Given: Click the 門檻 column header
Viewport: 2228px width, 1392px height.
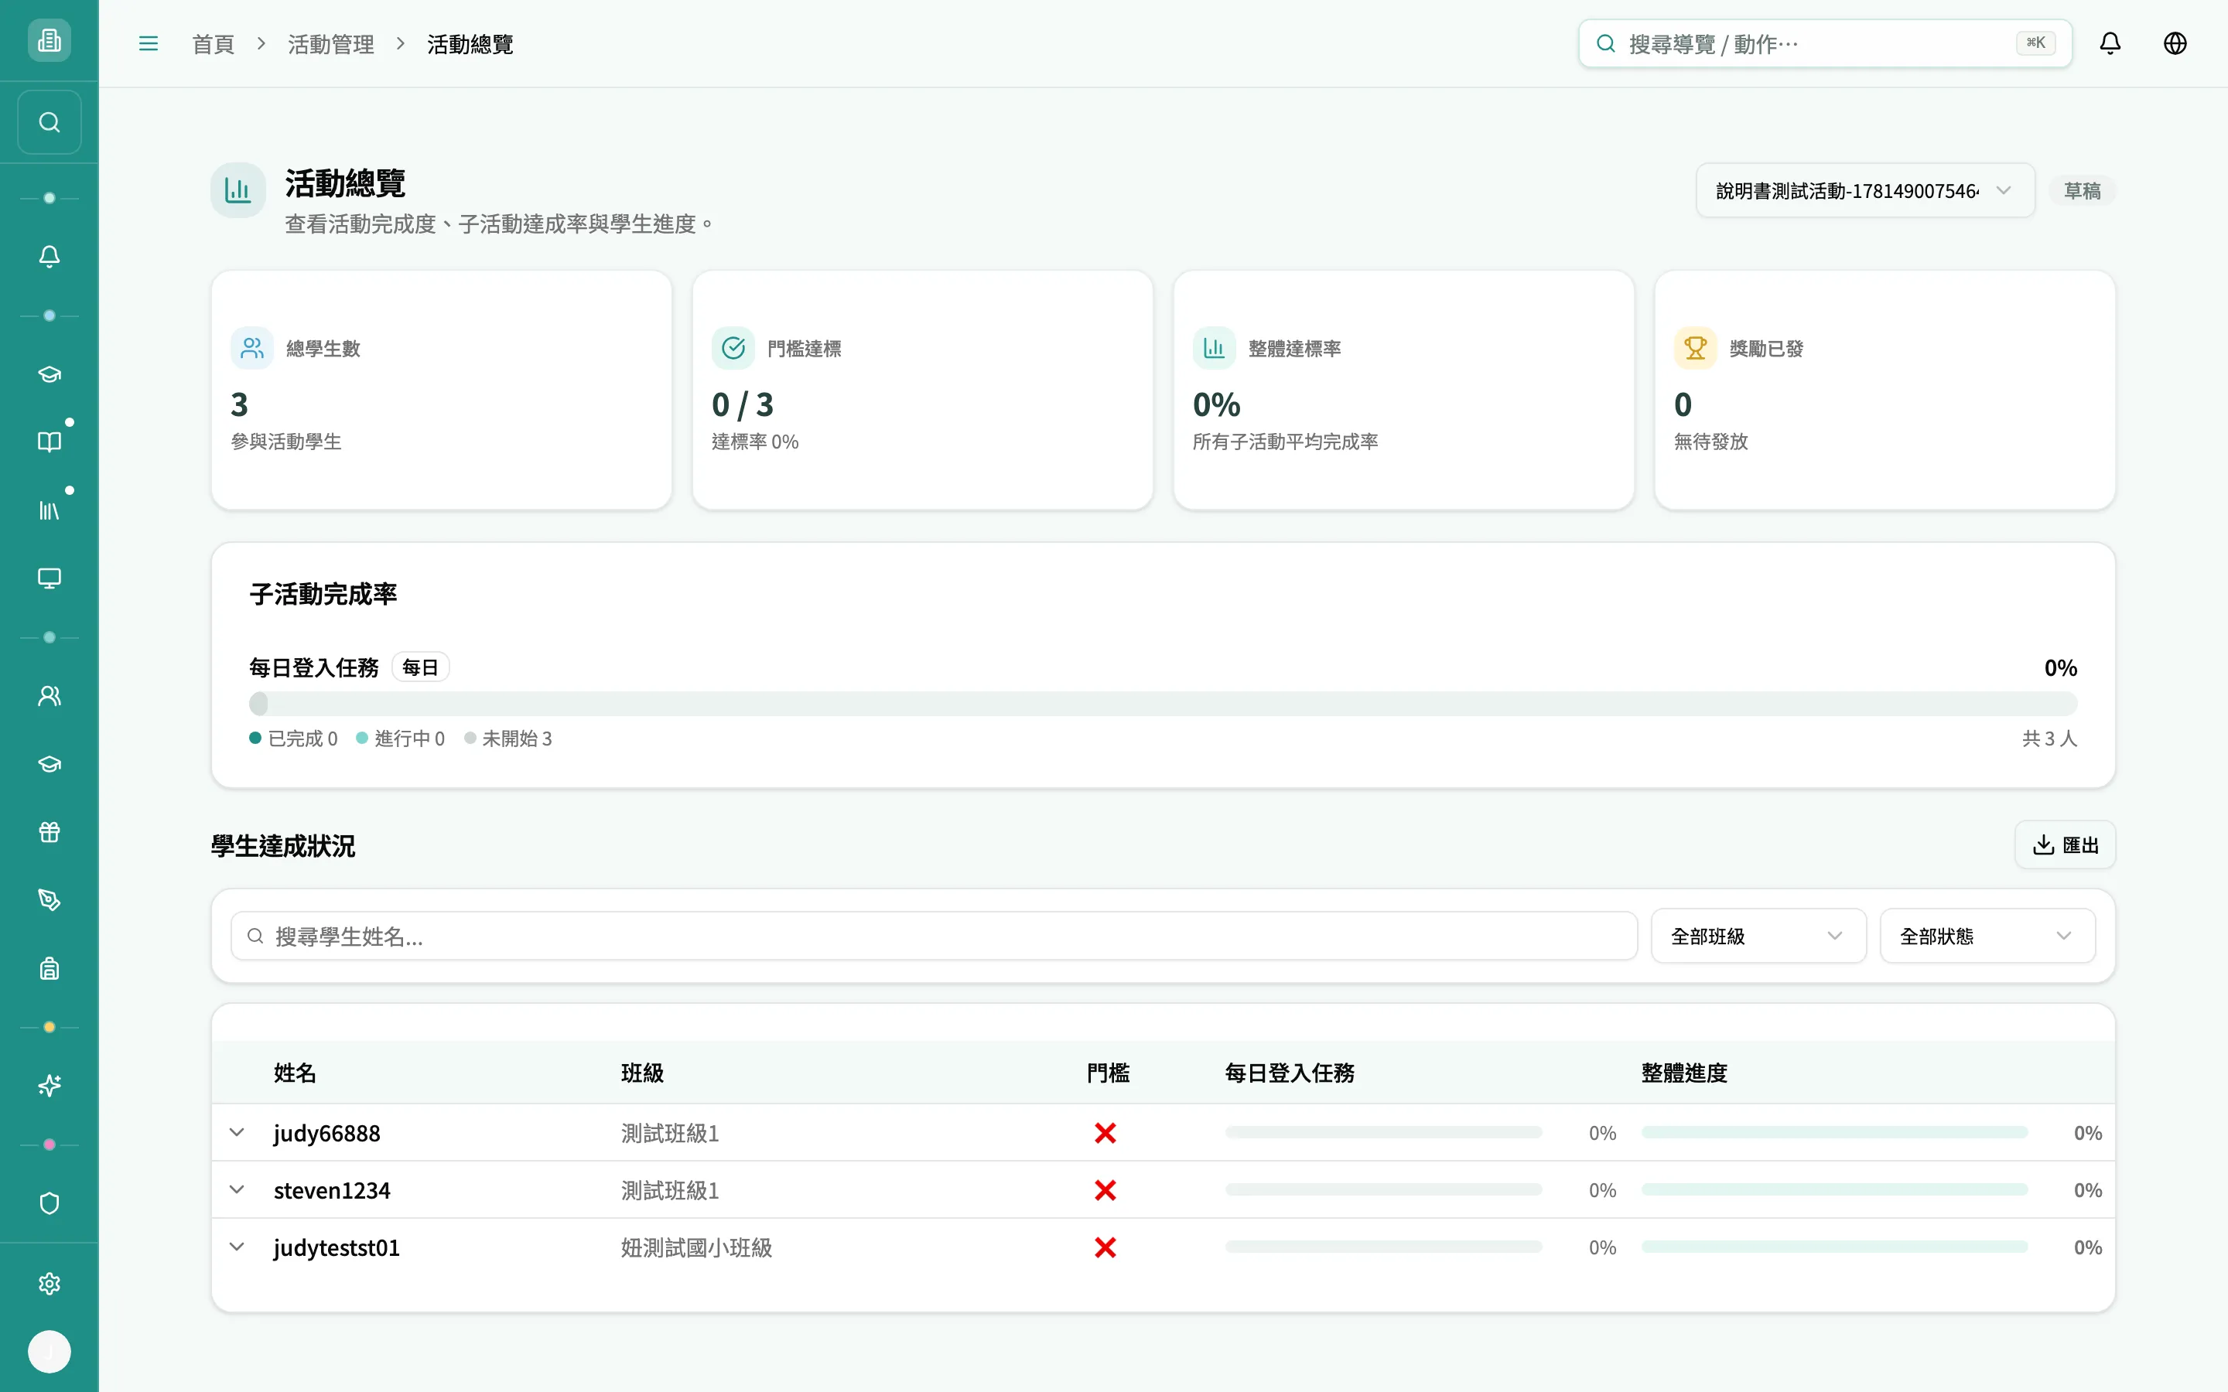Looking at the screenshot, I should pyautogui.click(x=1109, y=1073).
